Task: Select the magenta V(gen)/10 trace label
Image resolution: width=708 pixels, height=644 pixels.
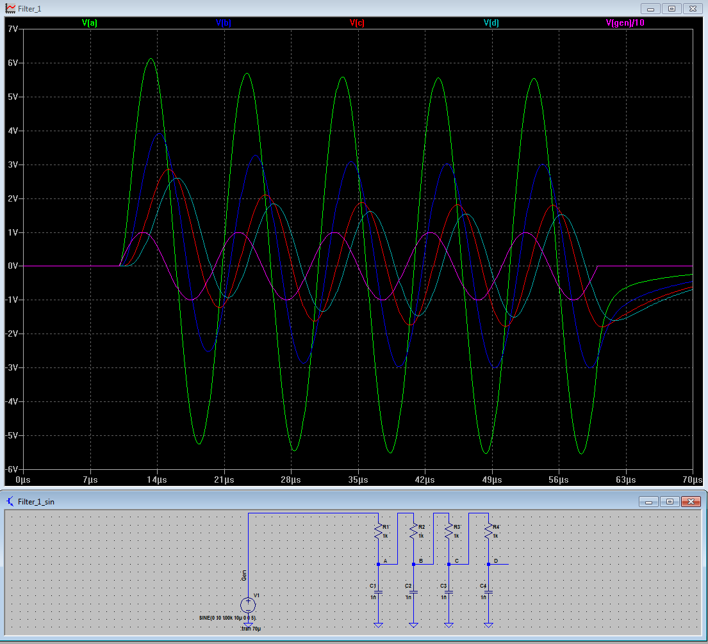Action: pos(625,23)
